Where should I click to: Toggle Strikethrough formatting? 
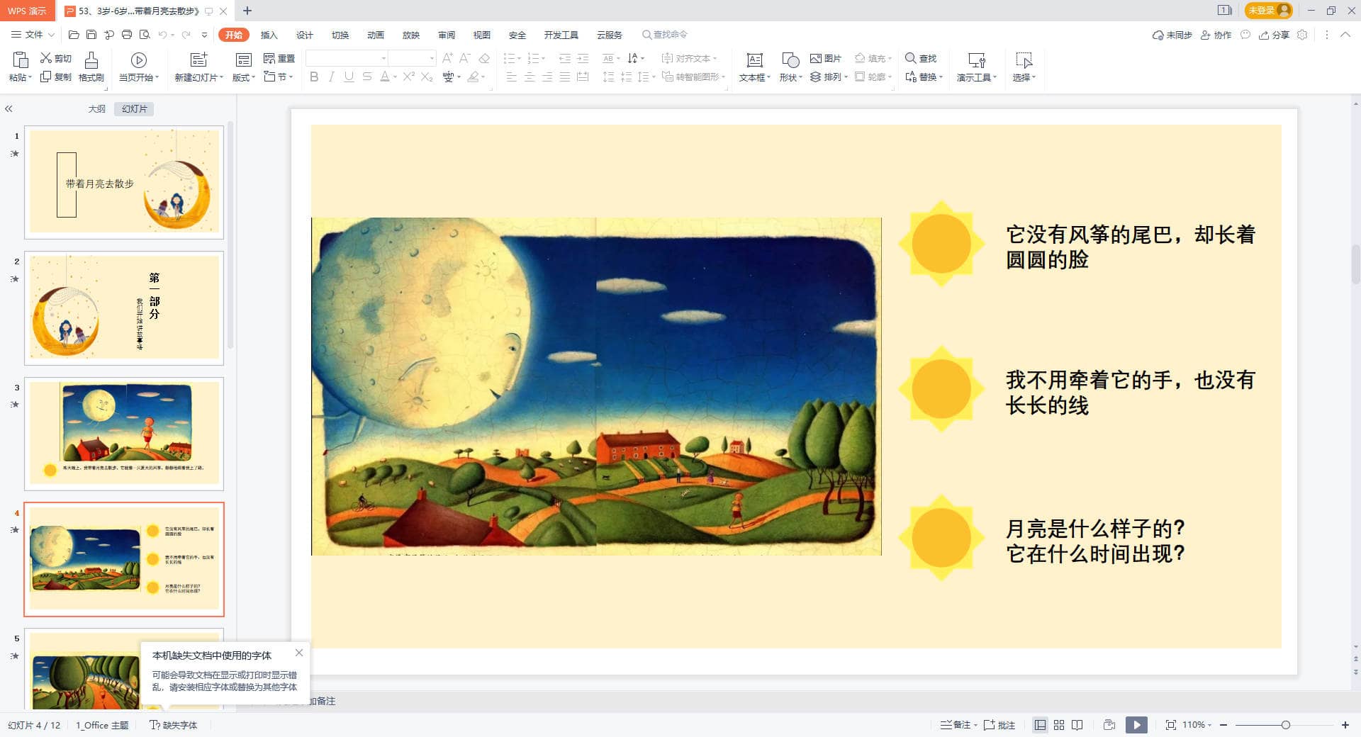pos(366,77)
